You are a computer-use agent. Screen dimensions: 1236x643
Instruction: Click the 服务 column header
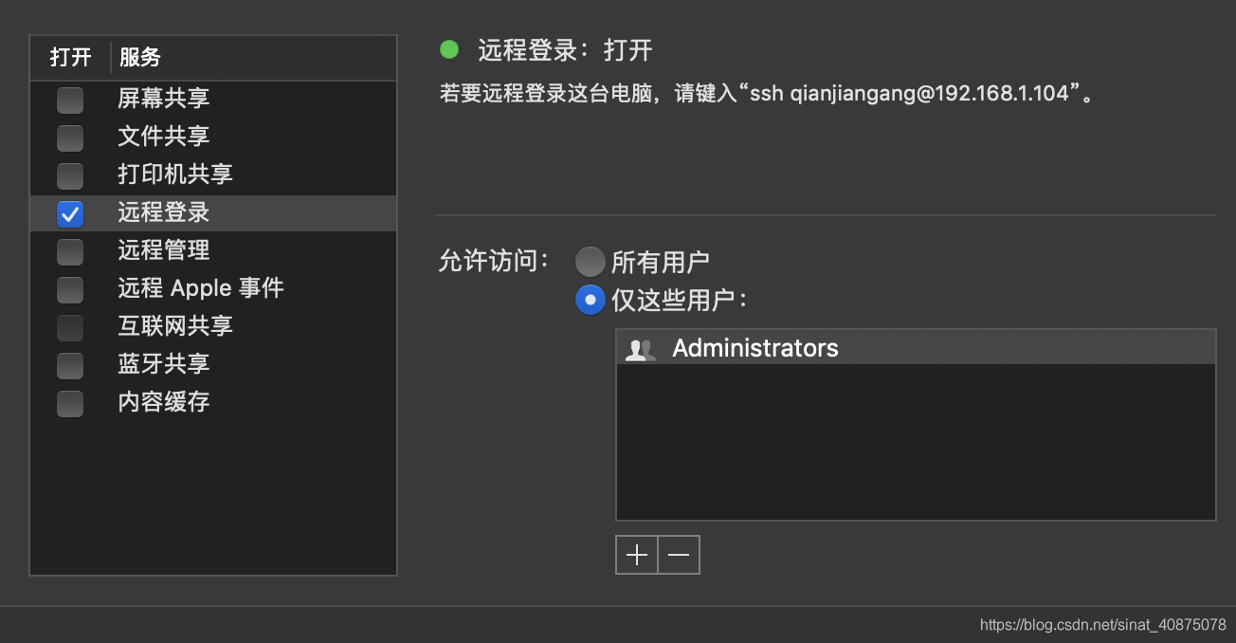coord(140,58)
